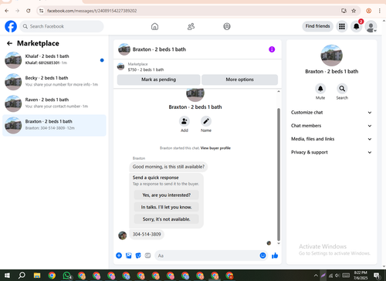Focus the Search Facebook field
386x281 pixels.
click(62, 26)
